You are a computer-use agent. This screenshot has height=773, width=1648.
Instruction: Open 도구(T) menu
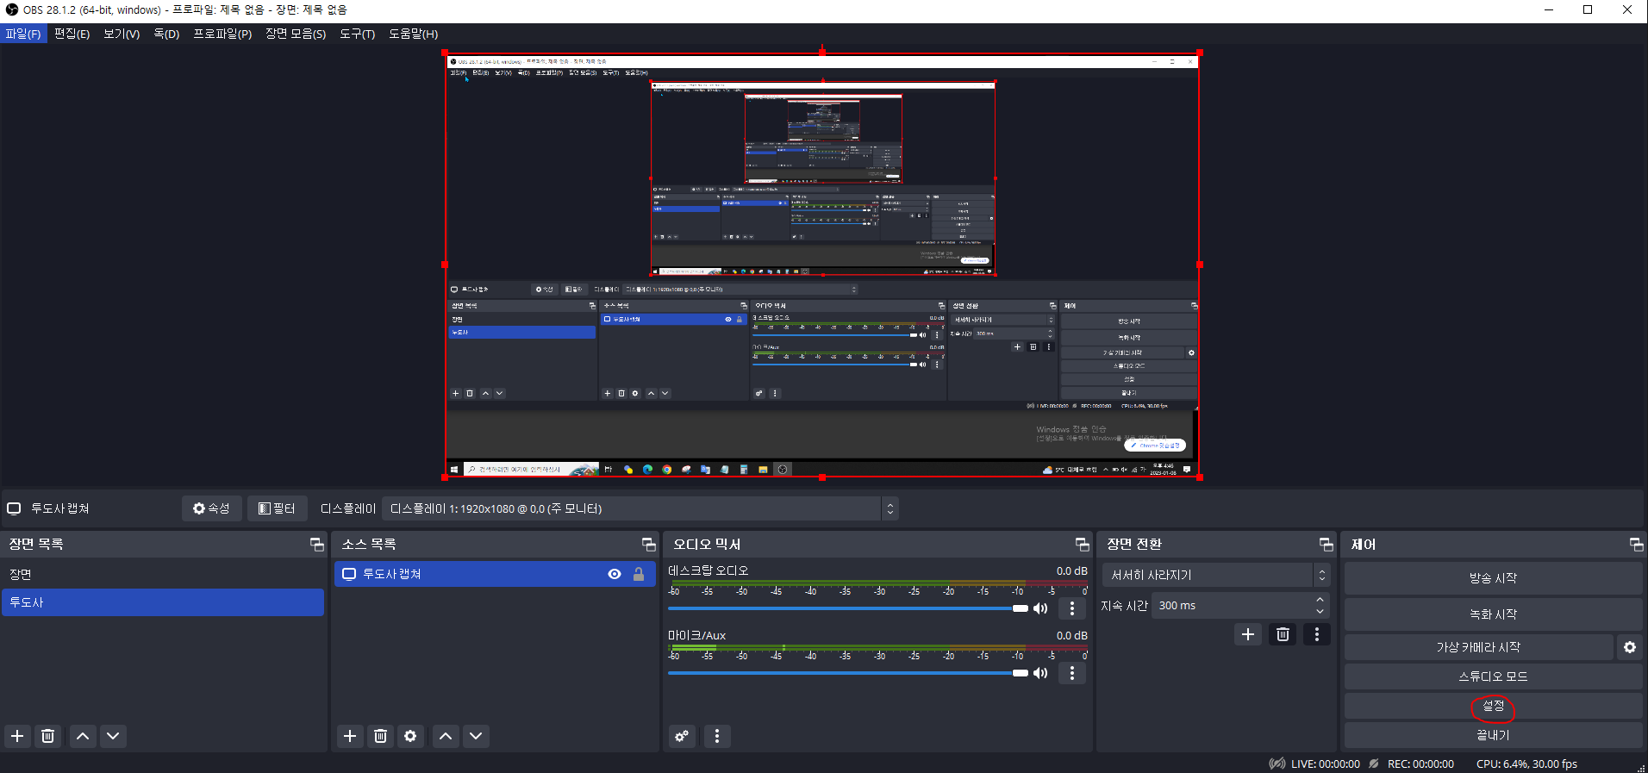coord(357,34)
